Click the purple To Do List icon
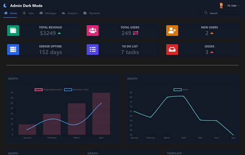 pyautogui.click(x=93, y=49)
